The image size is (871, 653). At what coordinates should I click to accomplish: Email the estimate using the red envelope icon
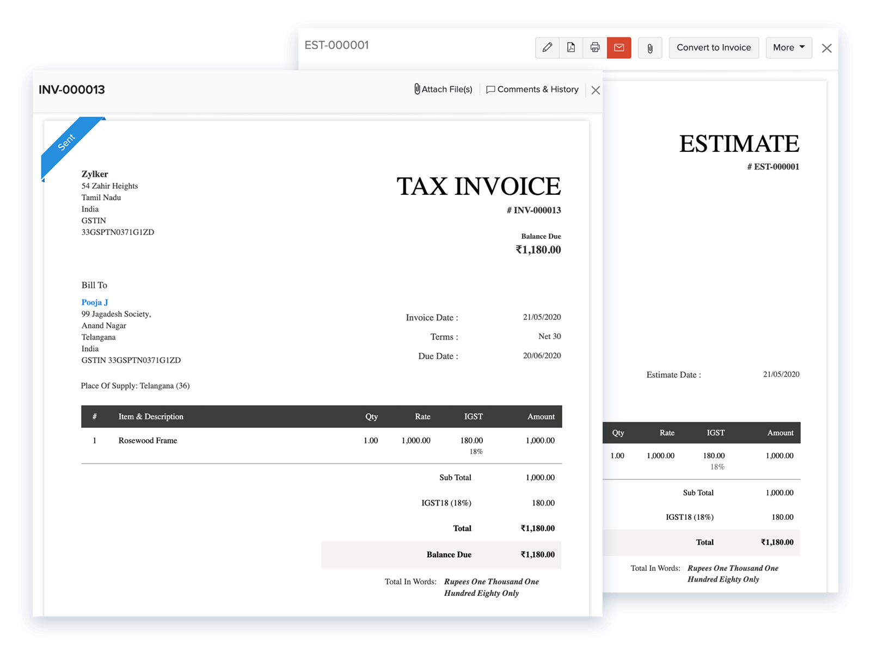click(x=618, y=48)
